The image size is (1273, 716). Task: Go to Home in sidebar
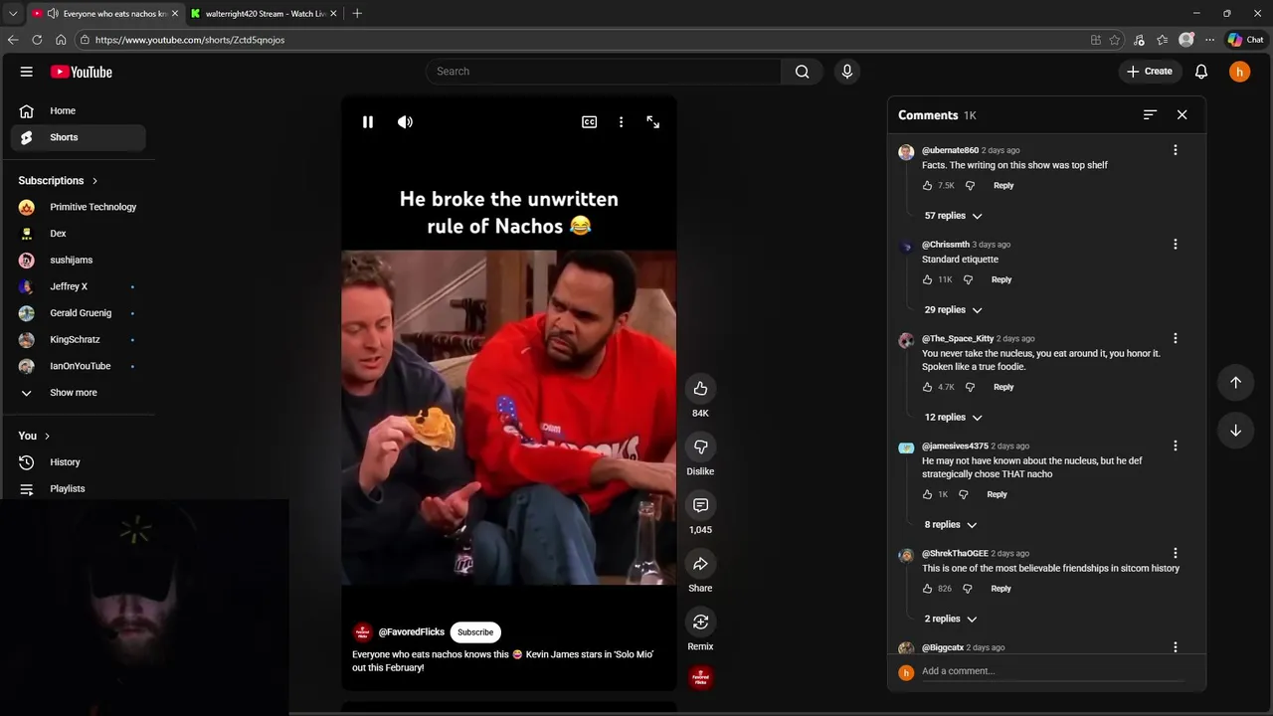point(80,111)
